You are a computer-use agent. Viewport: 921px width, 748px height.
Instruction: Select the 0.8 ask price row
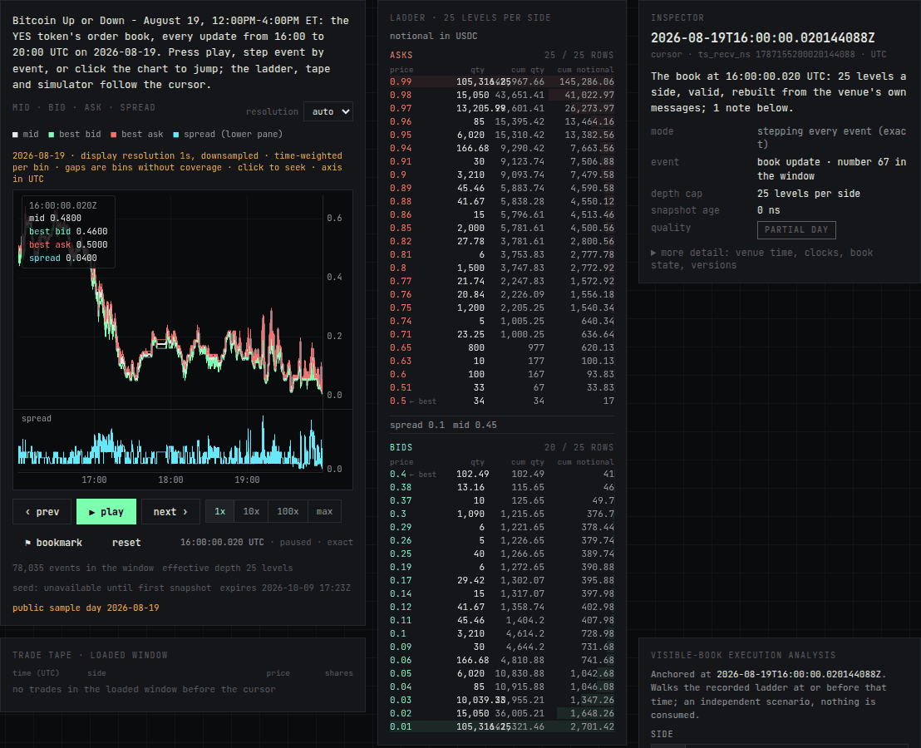(501, 268)
